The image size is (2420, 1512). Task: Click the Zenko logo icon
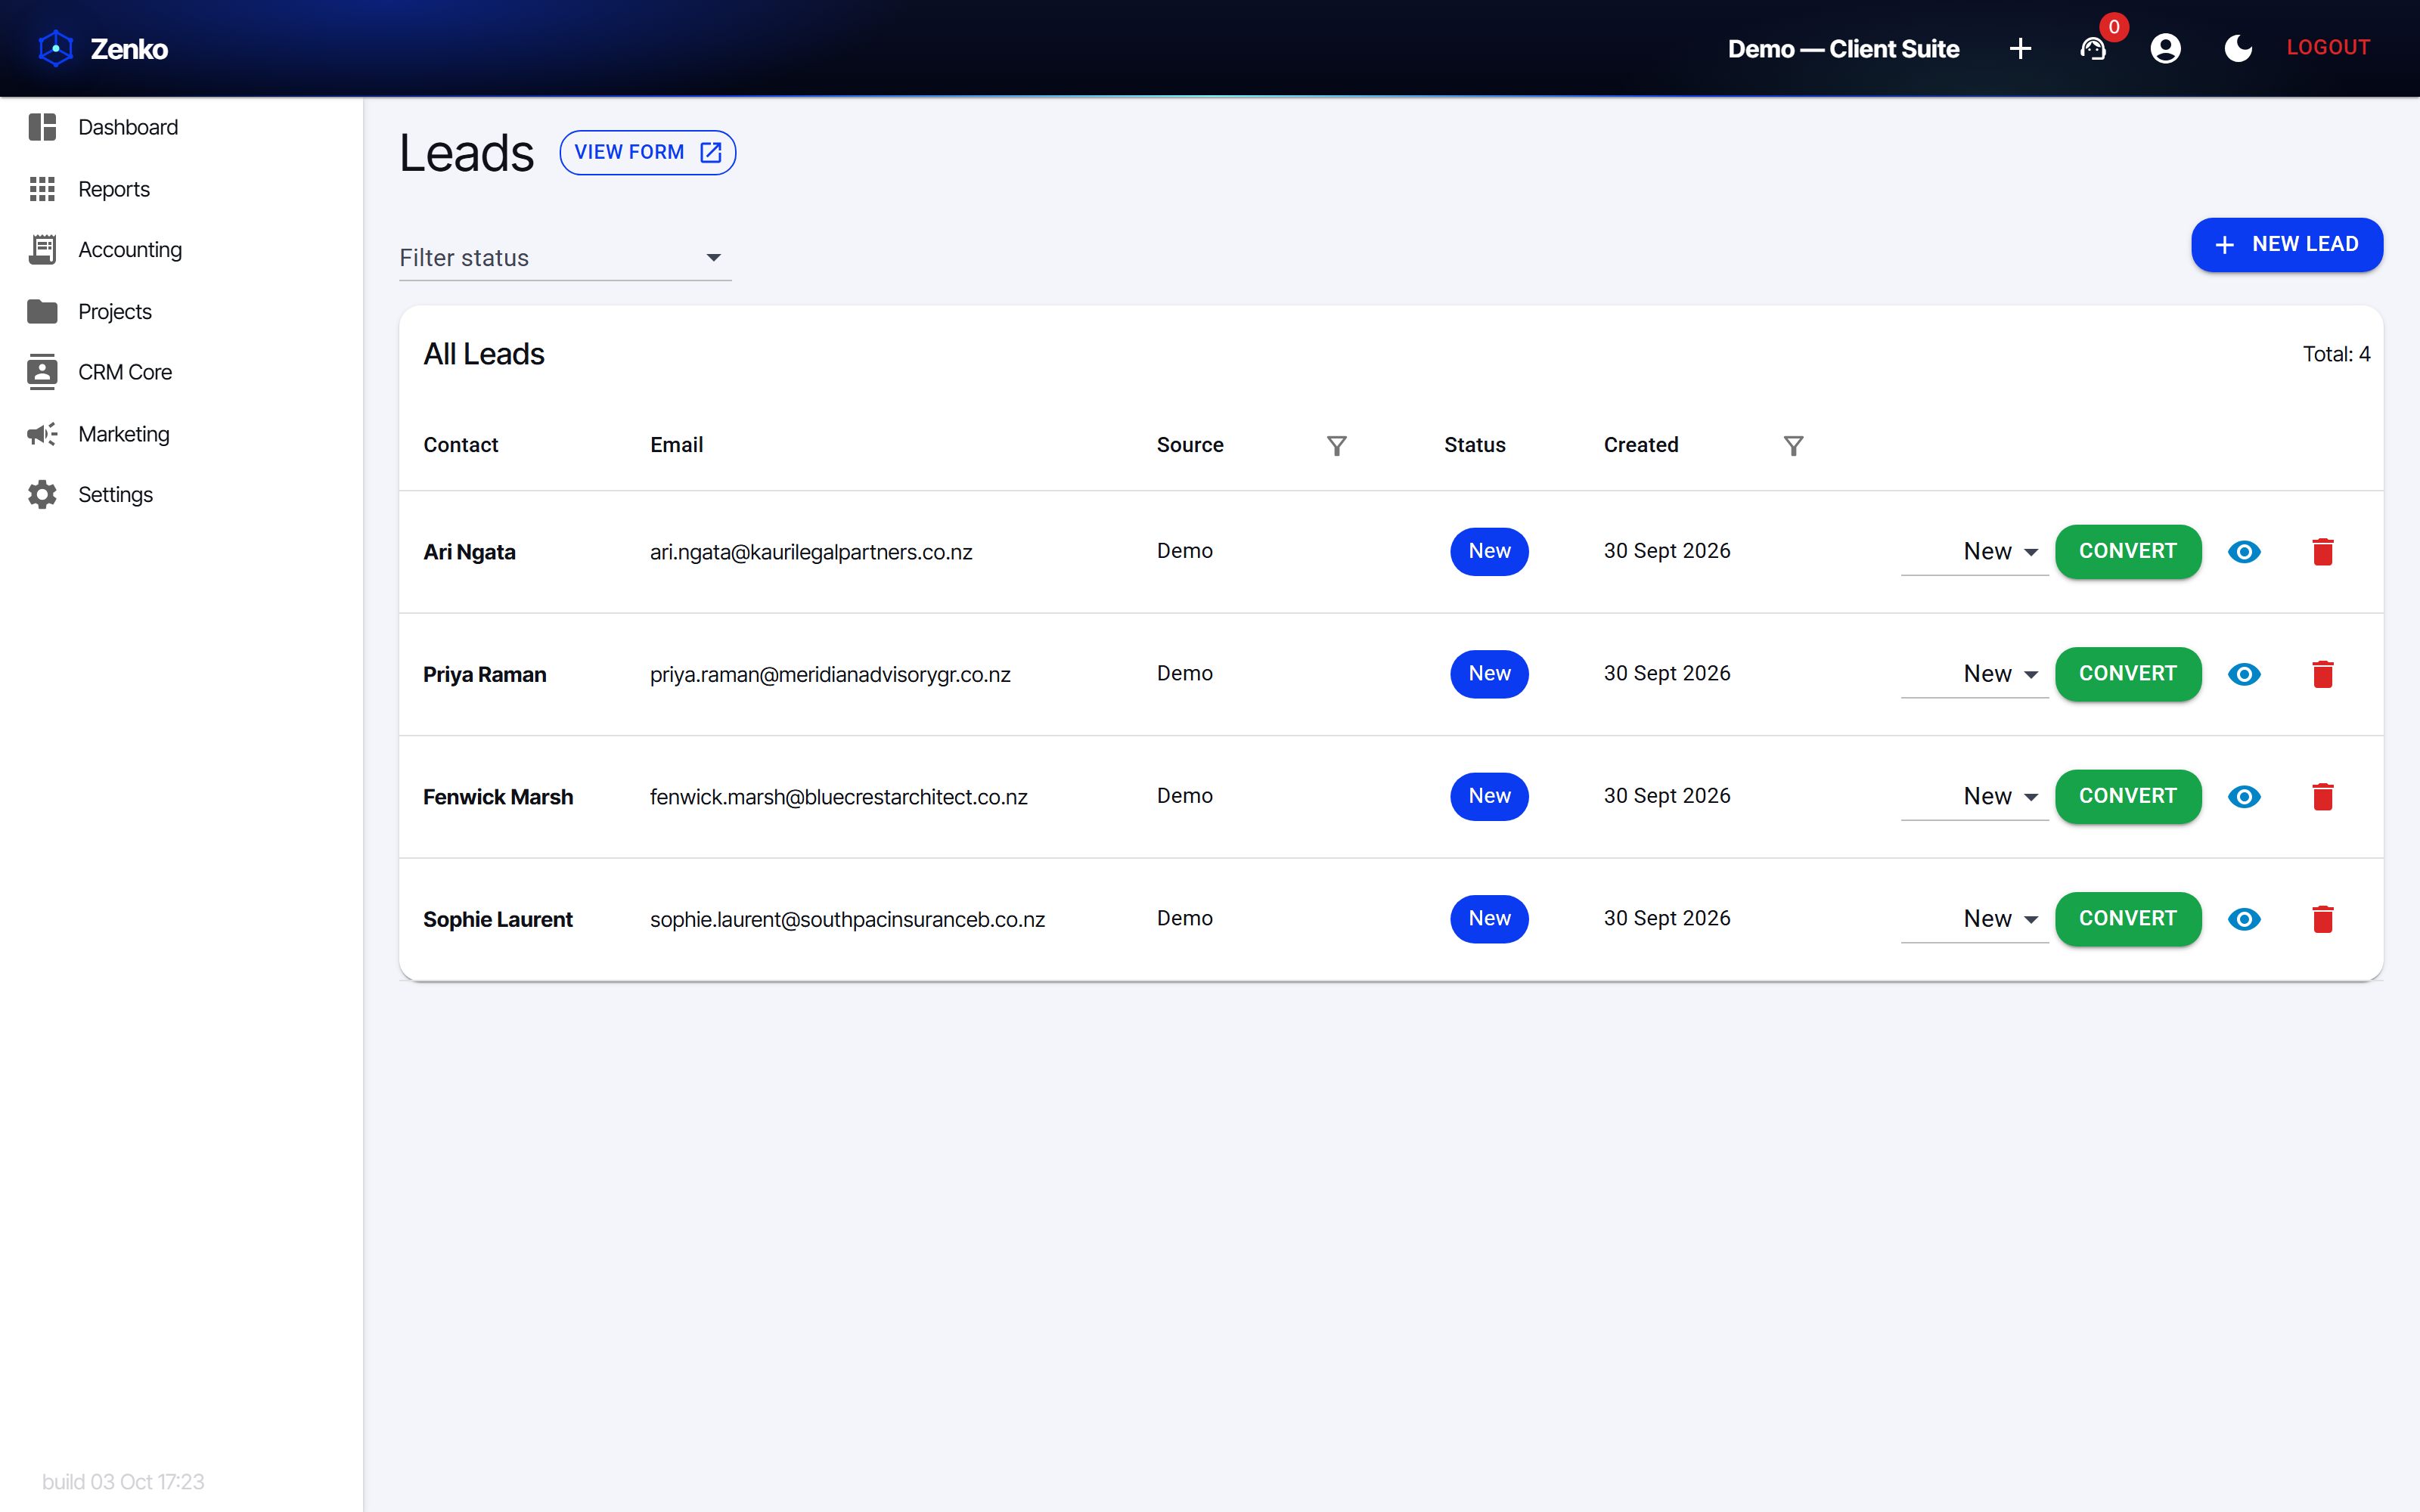pyautogui.click(x=56, y=48)
